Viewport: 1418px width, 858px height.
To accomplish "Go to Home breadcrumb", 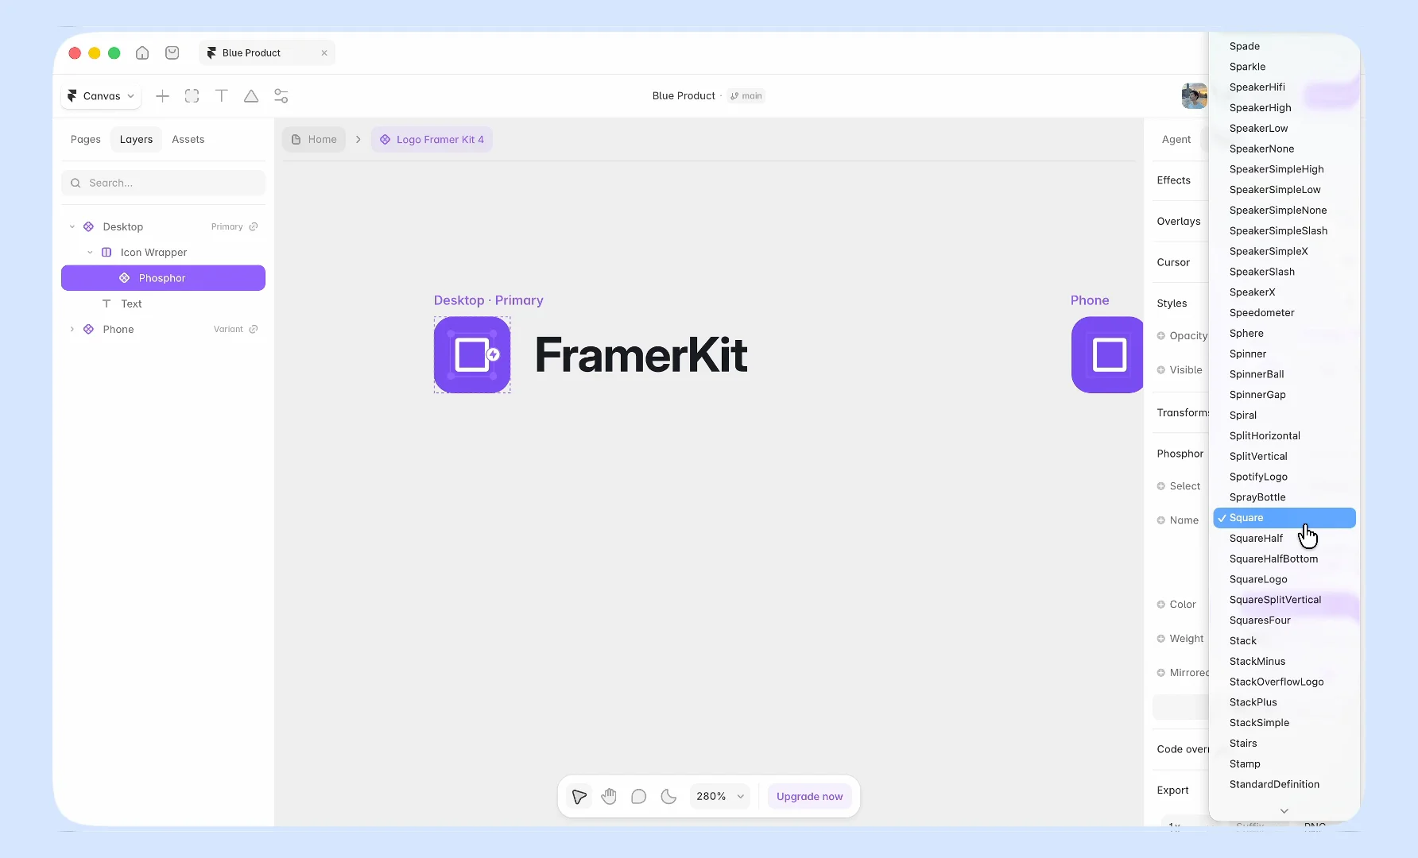I will tap(314, 140).
